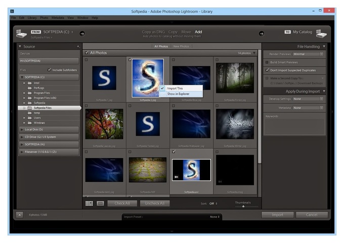The width and height of the screenshot is (344, 243).
Task: Click the PerfLogs folder icon
Action: (x=30, y=88)
